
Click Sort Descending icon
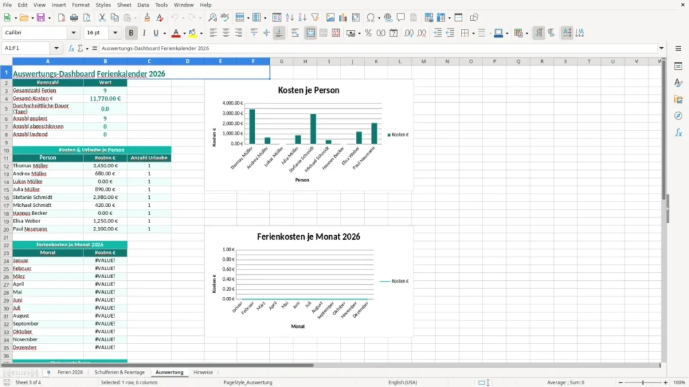(x=302, y=17)
